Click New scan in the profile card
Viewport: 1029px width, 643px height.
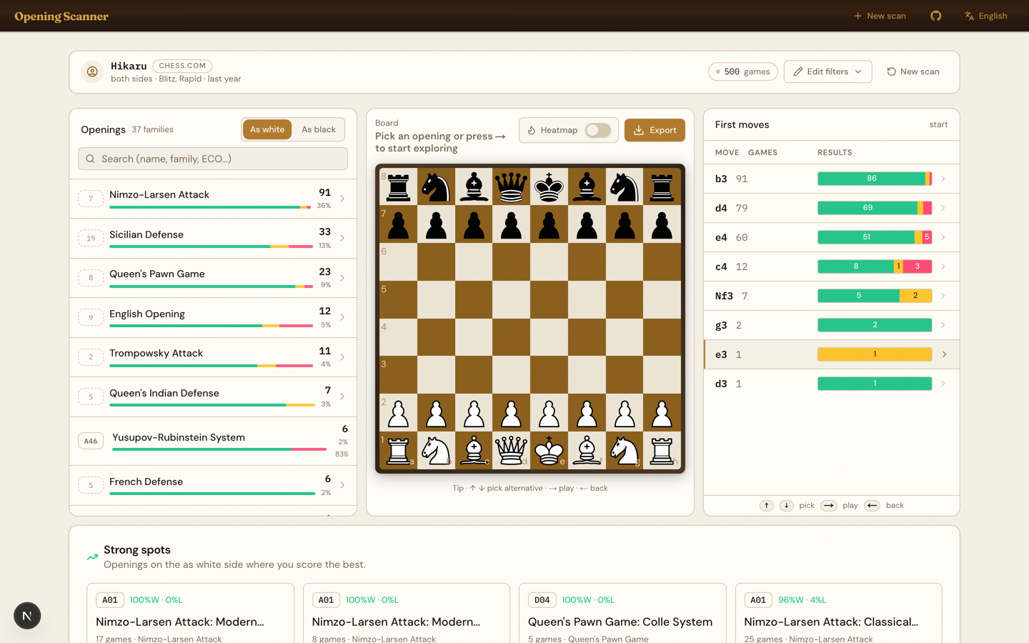pos(913,71)
